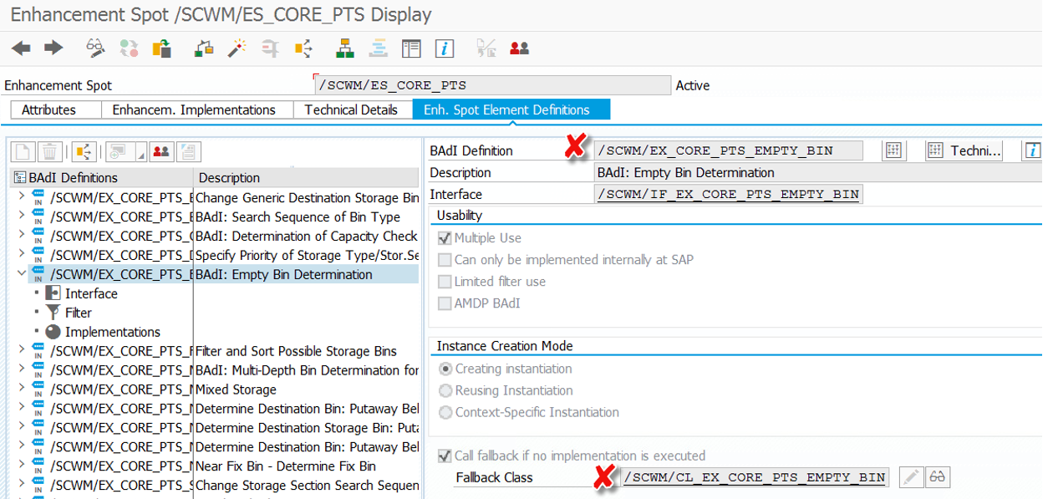Click red people icon above BAdI tree
The height and width of the screenshot is (499, 1053).
click(161, 151)
